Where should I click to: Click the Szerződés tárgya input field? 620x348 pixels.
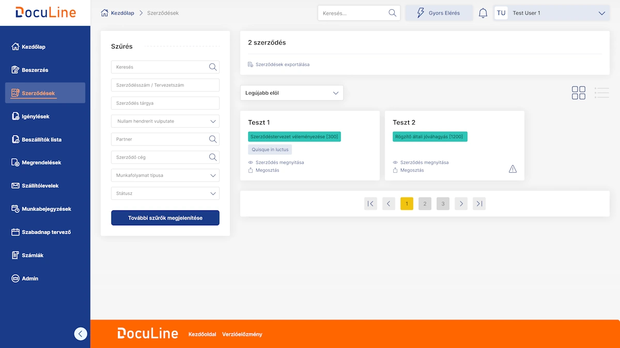165,103
